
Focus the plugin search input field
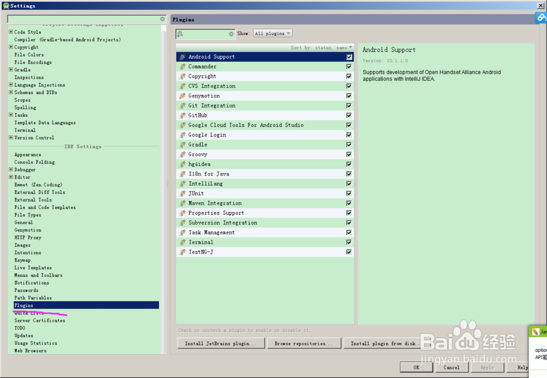pos(206,34)
